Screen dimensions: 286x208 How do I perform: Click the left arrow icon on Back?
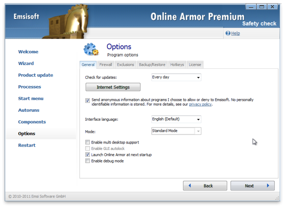point(190,186)
